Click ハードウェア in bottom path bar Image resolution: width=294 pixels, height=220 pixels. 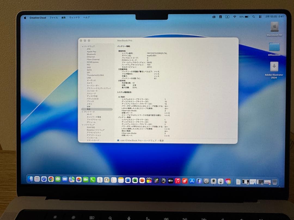(x=150, y=140)
